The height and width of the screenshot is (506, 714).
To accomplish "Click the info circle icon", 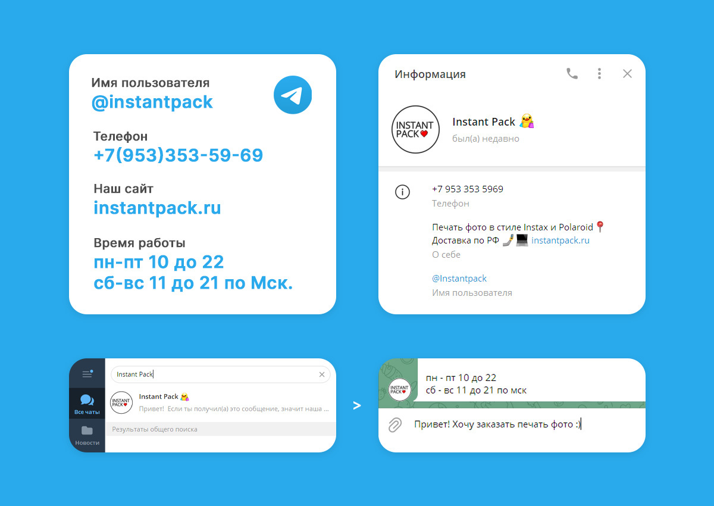I will click(403, 192).
